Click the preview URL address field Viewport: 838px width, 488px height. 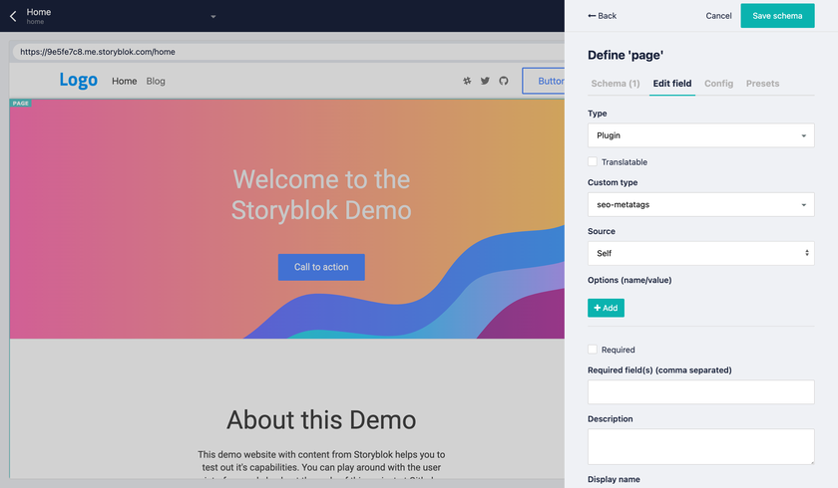pyautogui.click(x=288, y=52)
